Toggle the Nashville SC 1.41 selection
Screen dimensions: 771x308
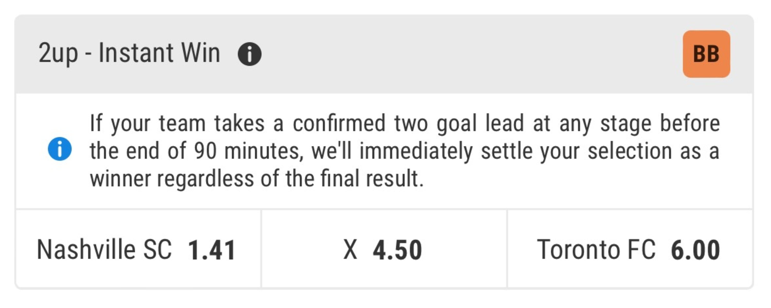click(138, 249)
